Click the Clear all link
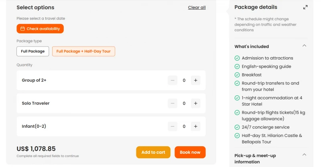 click(197, 8)
